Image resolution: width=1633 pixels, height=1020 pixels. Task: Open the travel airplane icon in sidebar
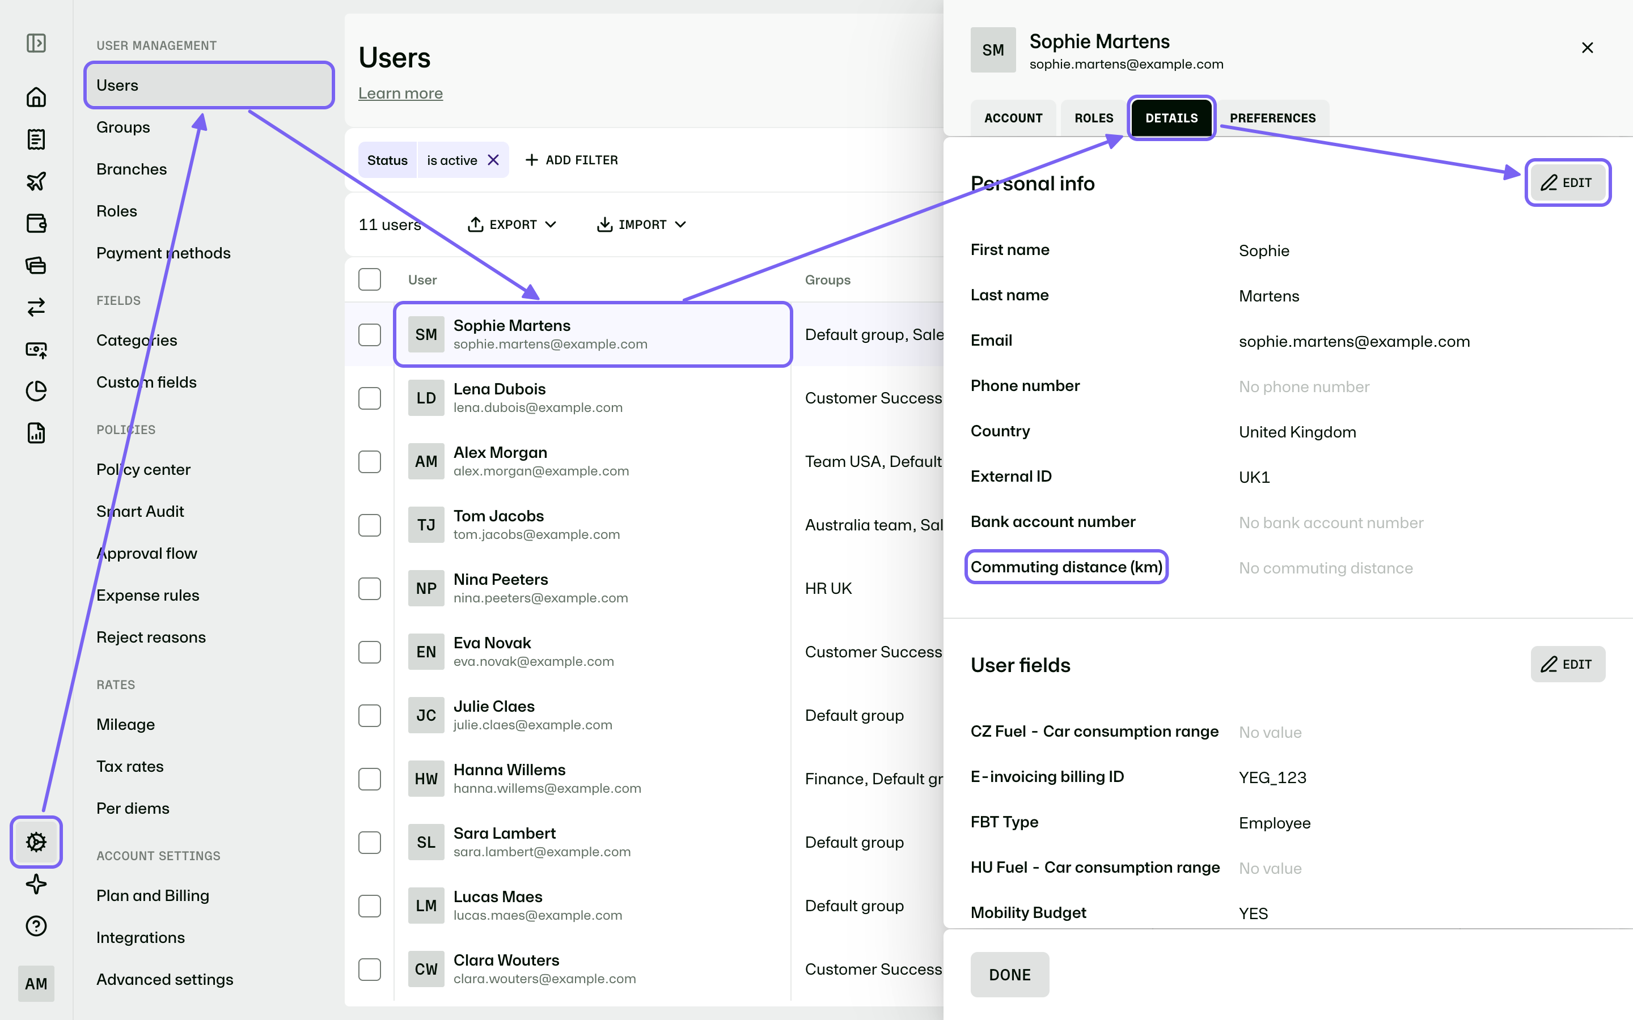click(x=36, y=181)
